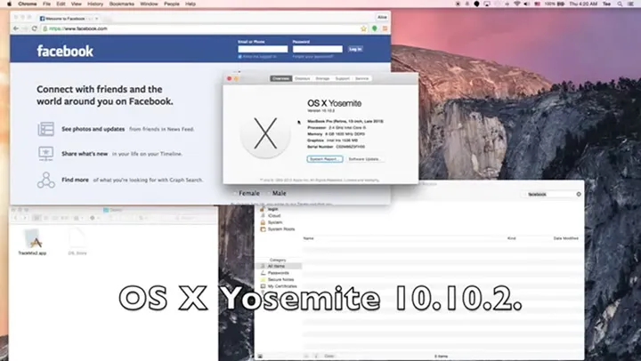Clear the Keychain search with X icon
The height and width of the screenshot is (361, 641).
click(579, 195)
